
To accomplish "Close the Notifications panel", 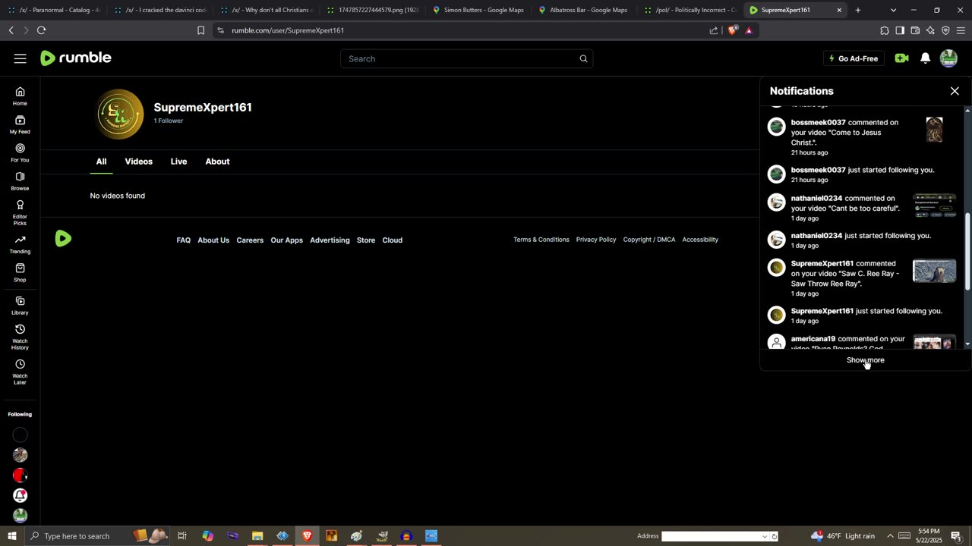I will (955, 91).
